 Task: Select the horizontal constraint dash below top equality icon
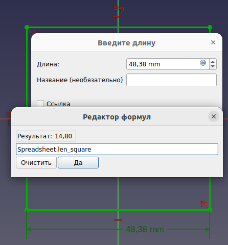pos(116,17)
